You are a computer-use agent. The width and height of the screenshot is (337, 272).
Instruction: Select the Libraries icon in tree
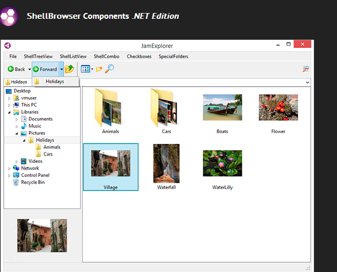16,112
